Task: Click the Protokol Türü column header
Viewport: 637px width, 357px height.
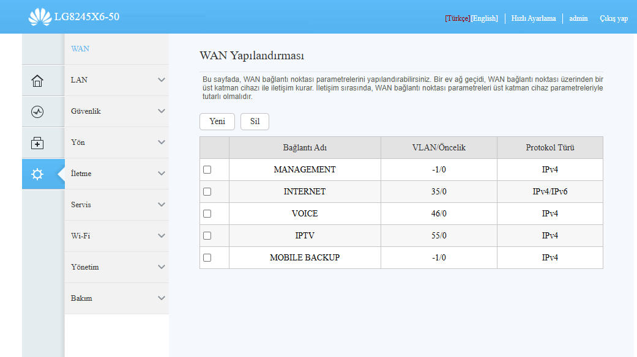Action: point(550,148)
